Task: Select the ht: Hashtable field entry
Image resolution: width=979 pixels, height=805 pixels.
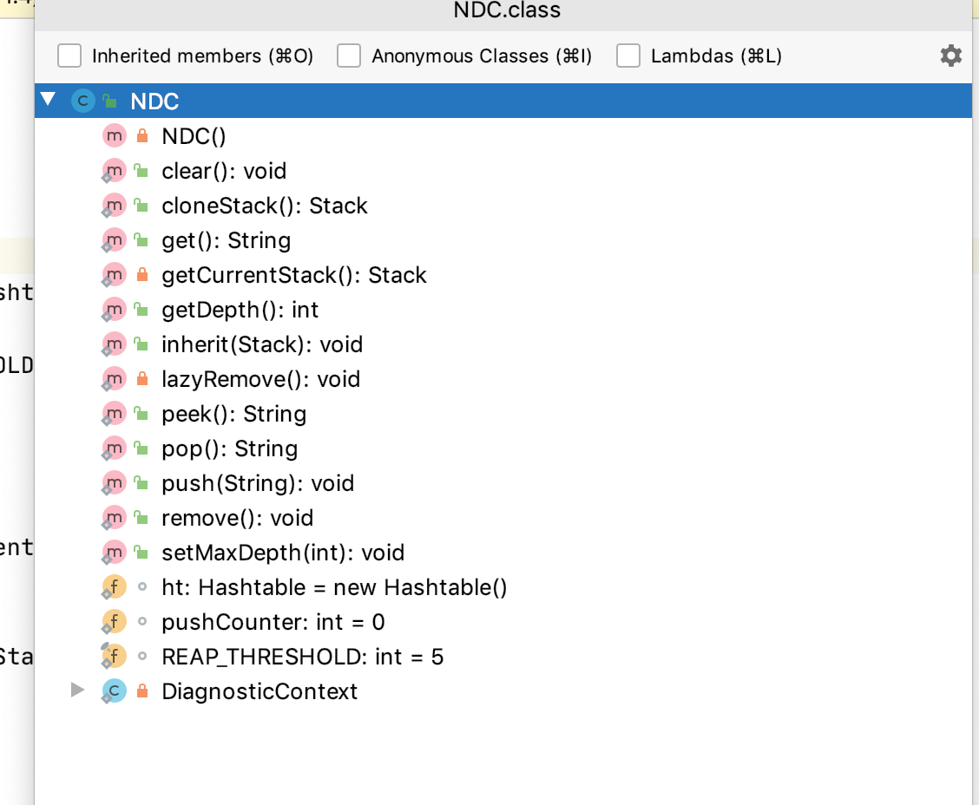Action: click(x=335, y=586)
